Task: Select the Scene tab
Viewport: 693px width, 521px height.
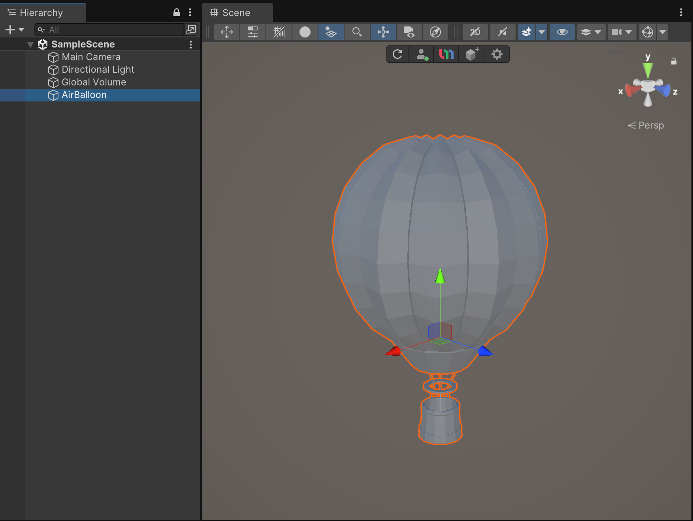Action: [236, 13]
